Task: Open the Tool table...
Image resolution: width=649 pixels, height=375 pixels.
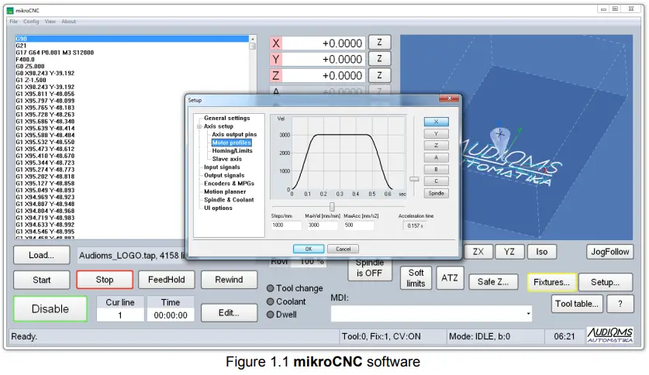Action: point(577,304)
